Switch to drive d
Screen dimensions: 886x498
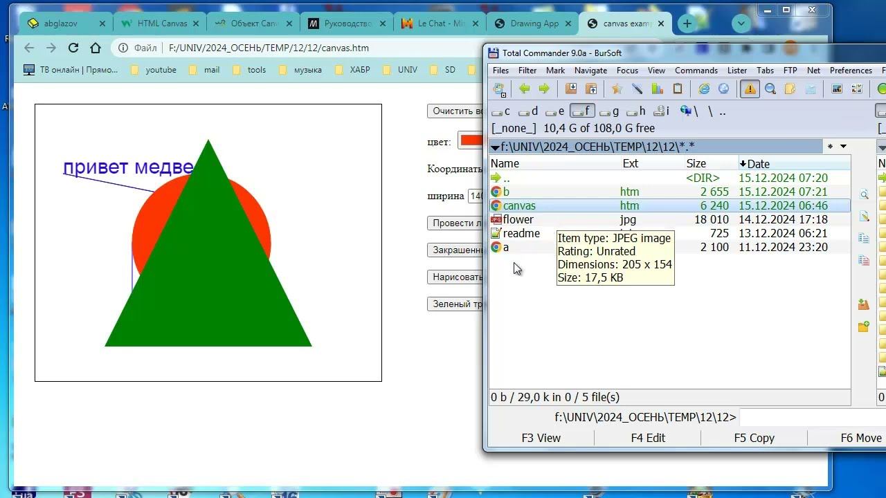tap(528, 111)
